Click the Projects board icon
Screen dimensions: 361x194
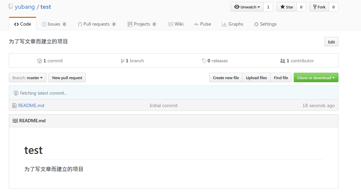pos(130,24)
